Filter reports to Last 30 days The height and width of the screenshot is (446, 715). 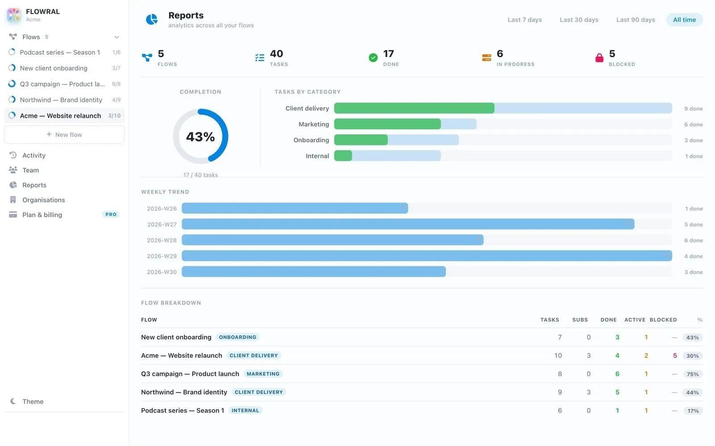tap(579, 20)
